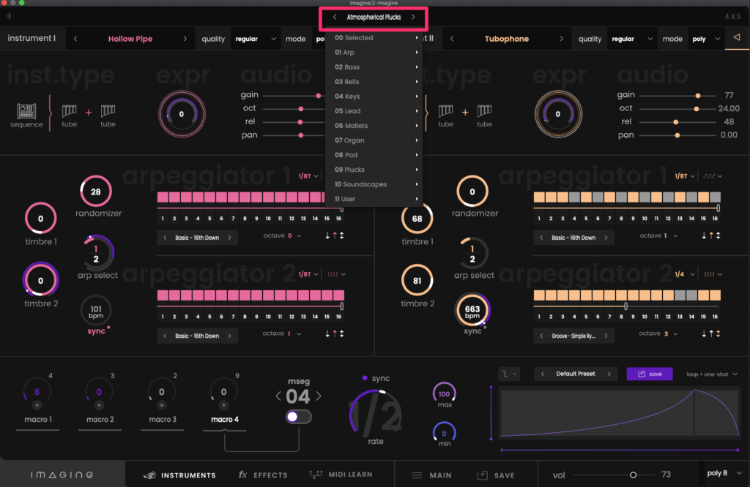Click the purple save button for the envelope preset

649,374
